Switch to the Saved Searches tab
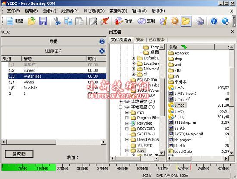Image resolution: width=237 pixels, height=179 pixels. pyautogui.click(x=156, y=40)
